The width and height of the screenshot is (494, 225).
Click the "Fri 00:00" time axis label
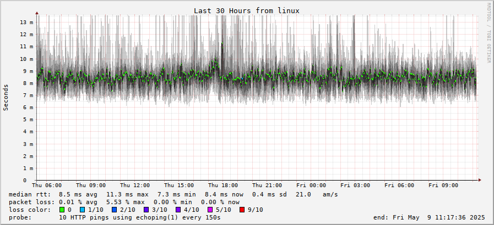[311, 185]
